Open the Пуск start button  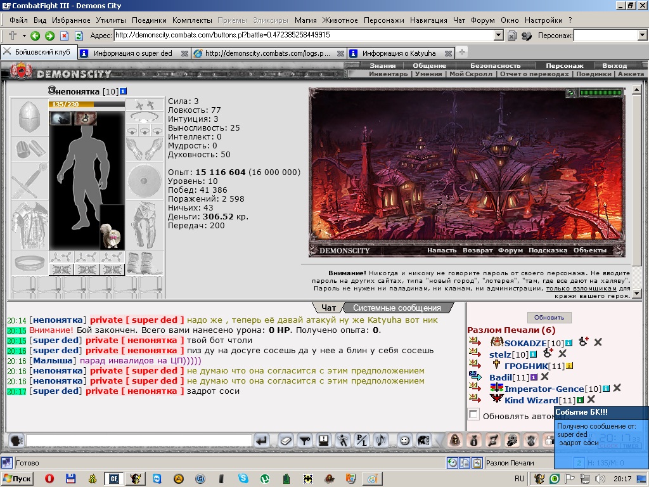pyautogui.click(x=17, y=478)
